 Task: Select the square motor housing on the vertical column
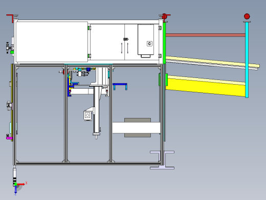(x=87, y=115)
